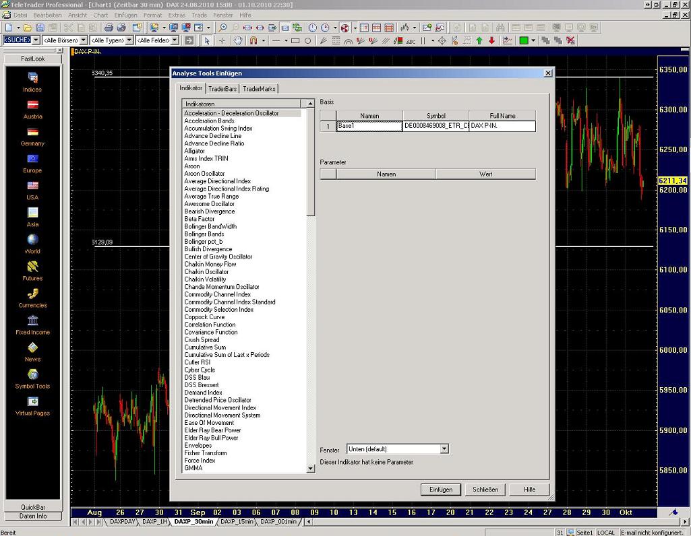
Task: Open Currencies in the FastLook sidebar
Action: (x=32, y=298)
